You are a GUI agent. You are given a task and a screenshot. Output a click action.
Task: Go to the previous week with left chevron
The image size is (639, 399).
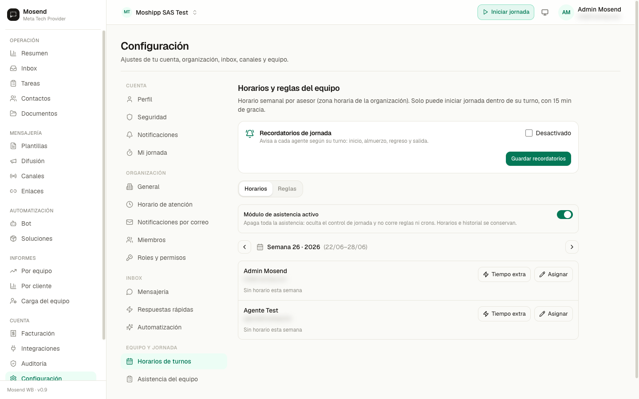click(245, 247)
